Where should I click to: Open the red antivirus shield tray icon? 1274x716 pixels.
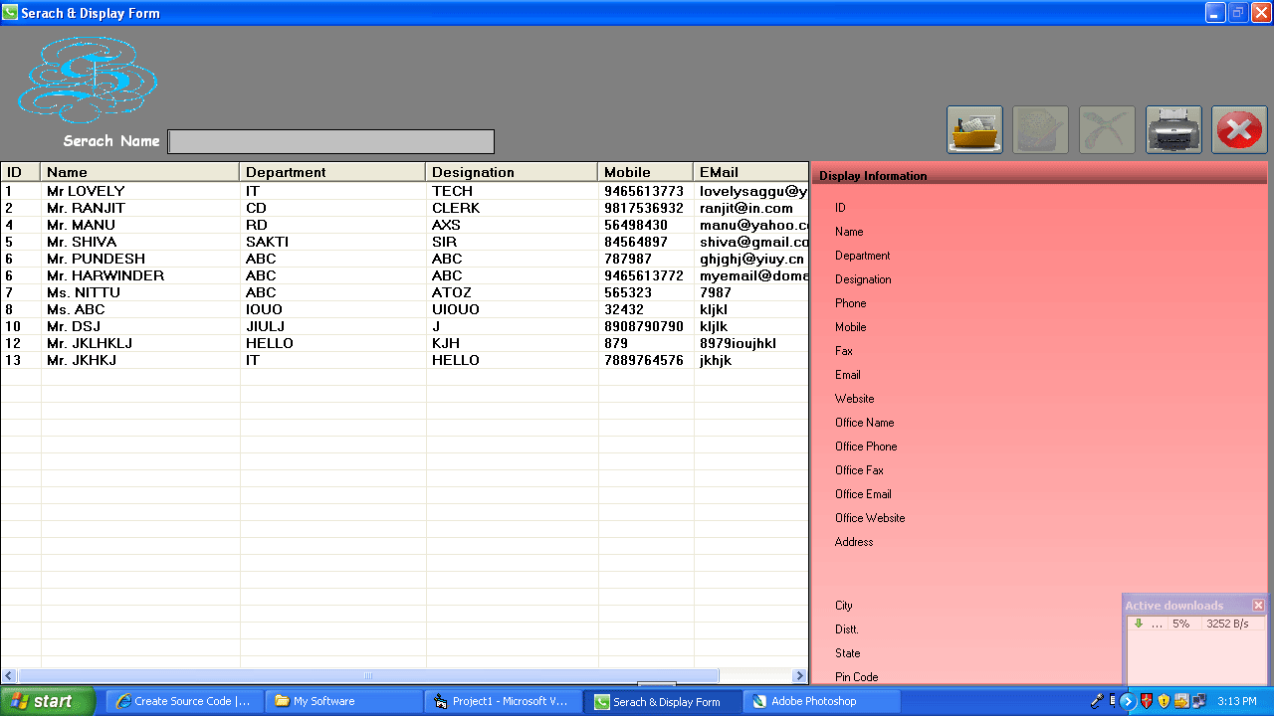(1147, 701)
